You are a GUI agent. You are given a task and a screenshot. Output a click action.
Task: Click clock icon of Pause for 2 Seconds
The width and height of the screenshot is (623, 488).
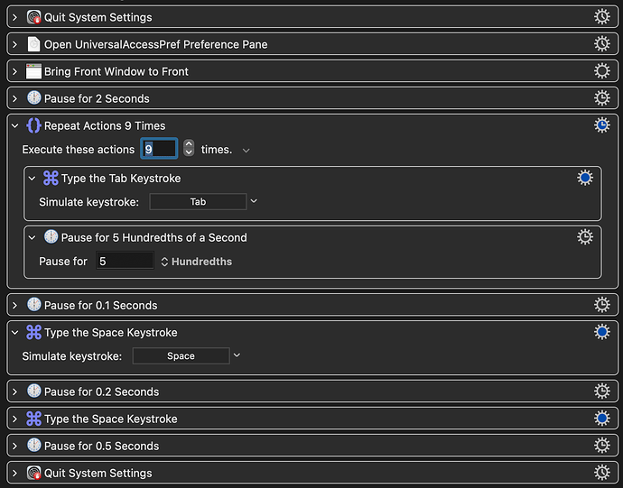pyautogui.click(x=33, y=98)
